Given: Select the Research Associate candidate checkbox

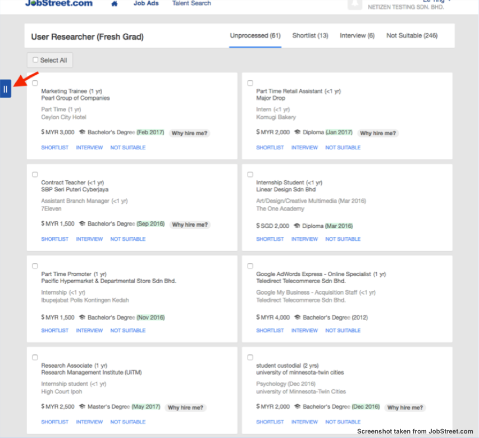Looking at the screenshot, I should (x=35, y=357).
